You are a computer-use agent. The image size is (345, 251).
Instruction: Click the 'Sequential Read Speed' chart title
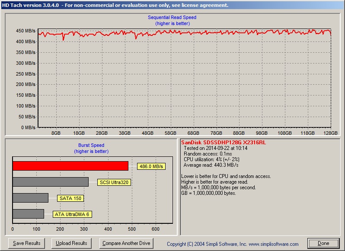(172, 17)
